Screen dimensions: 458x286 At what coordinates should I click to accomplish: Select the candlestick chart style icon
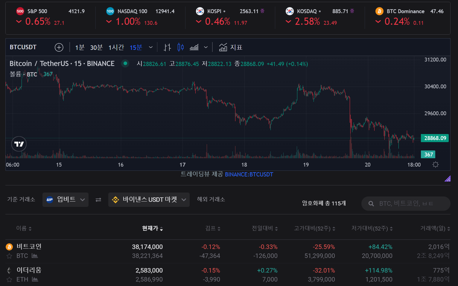(x=180, y=47)
